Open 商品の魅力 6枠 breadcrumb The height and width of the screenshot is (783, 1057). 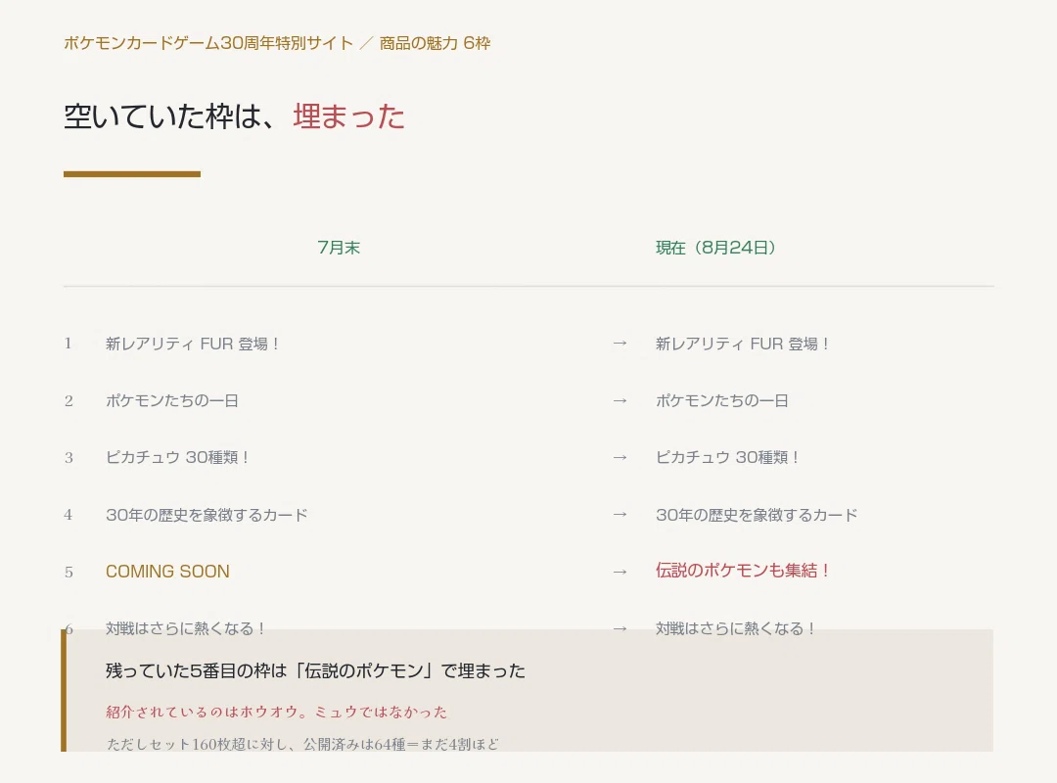[x=435, y=43]
